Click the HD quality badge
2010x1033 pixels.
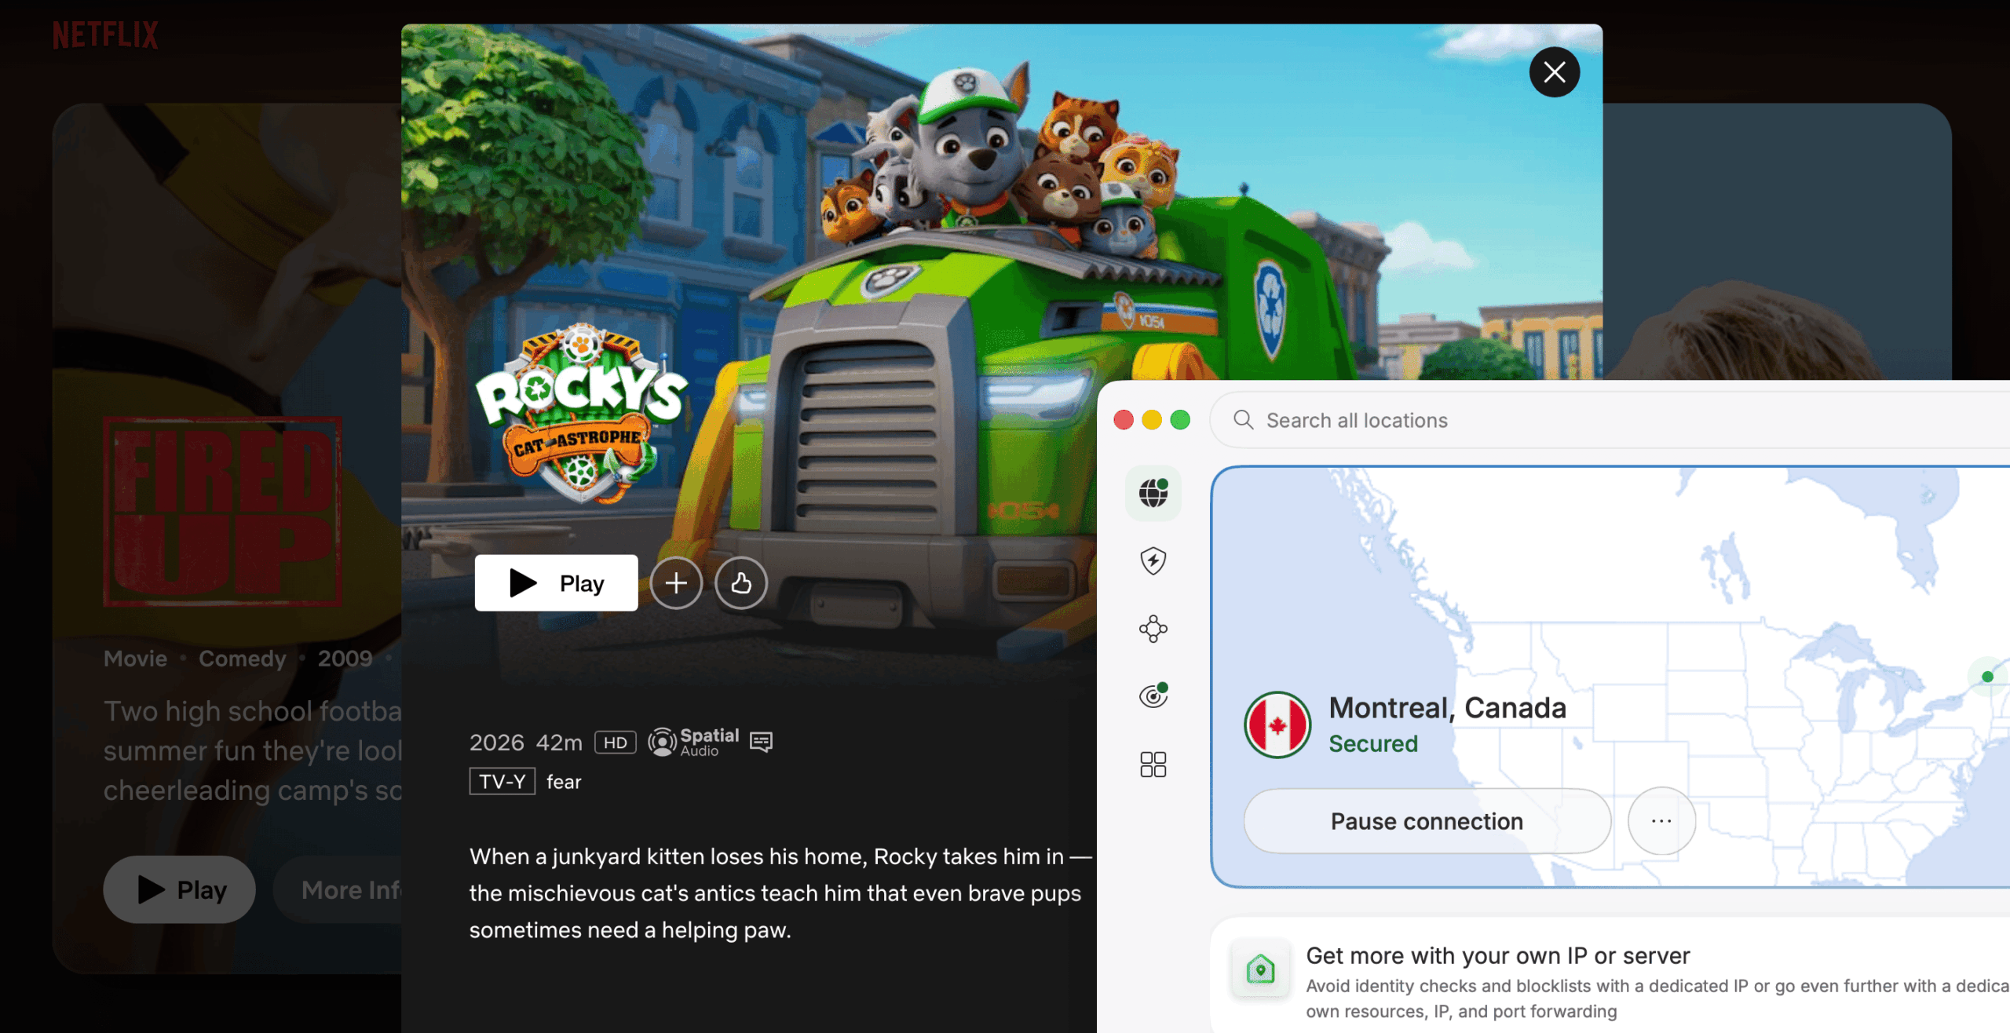pos(615,743)
